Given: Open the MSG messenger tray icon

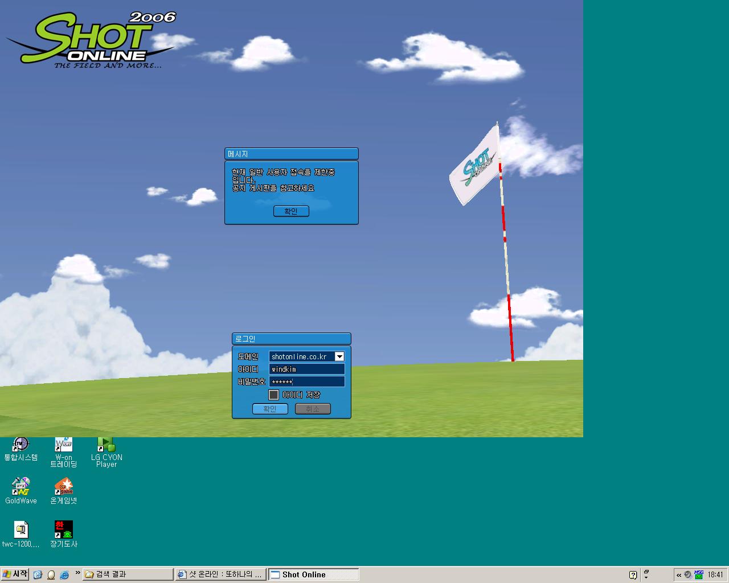Looking at the screenshot, I should point(699,575).
